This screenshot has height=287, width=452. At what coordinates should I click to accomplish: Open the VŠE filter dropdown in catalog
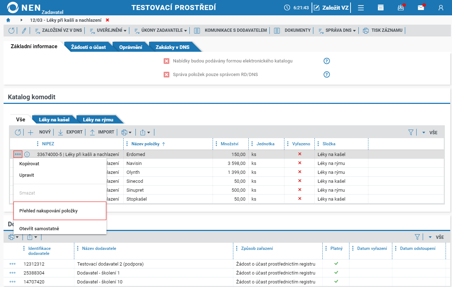pos(429,132)
